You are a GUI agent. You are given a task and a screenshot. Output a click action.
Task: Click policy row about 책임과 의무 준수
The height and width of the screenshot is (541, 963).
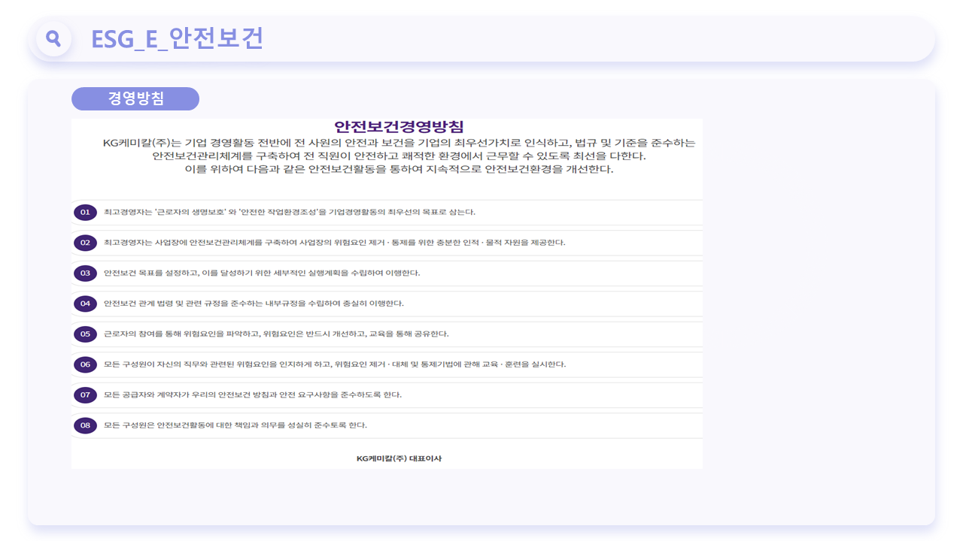point(387,425)
